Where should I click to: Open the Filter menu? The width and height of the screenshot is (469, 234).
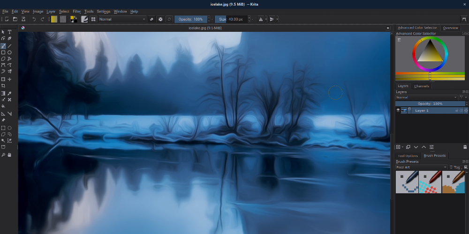coord(76,11)
